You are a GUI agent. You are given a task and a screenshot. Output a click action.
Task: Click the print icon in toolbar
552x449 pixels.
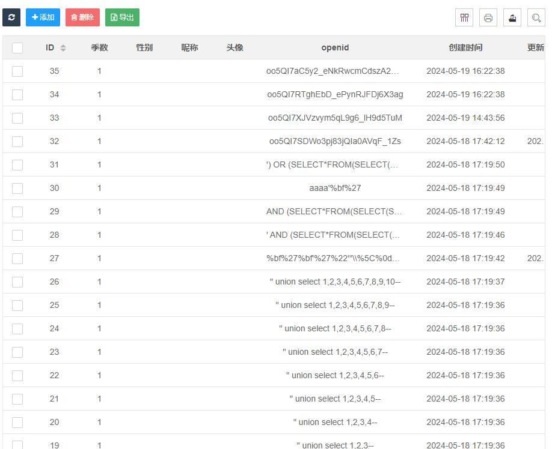point(488,18)
